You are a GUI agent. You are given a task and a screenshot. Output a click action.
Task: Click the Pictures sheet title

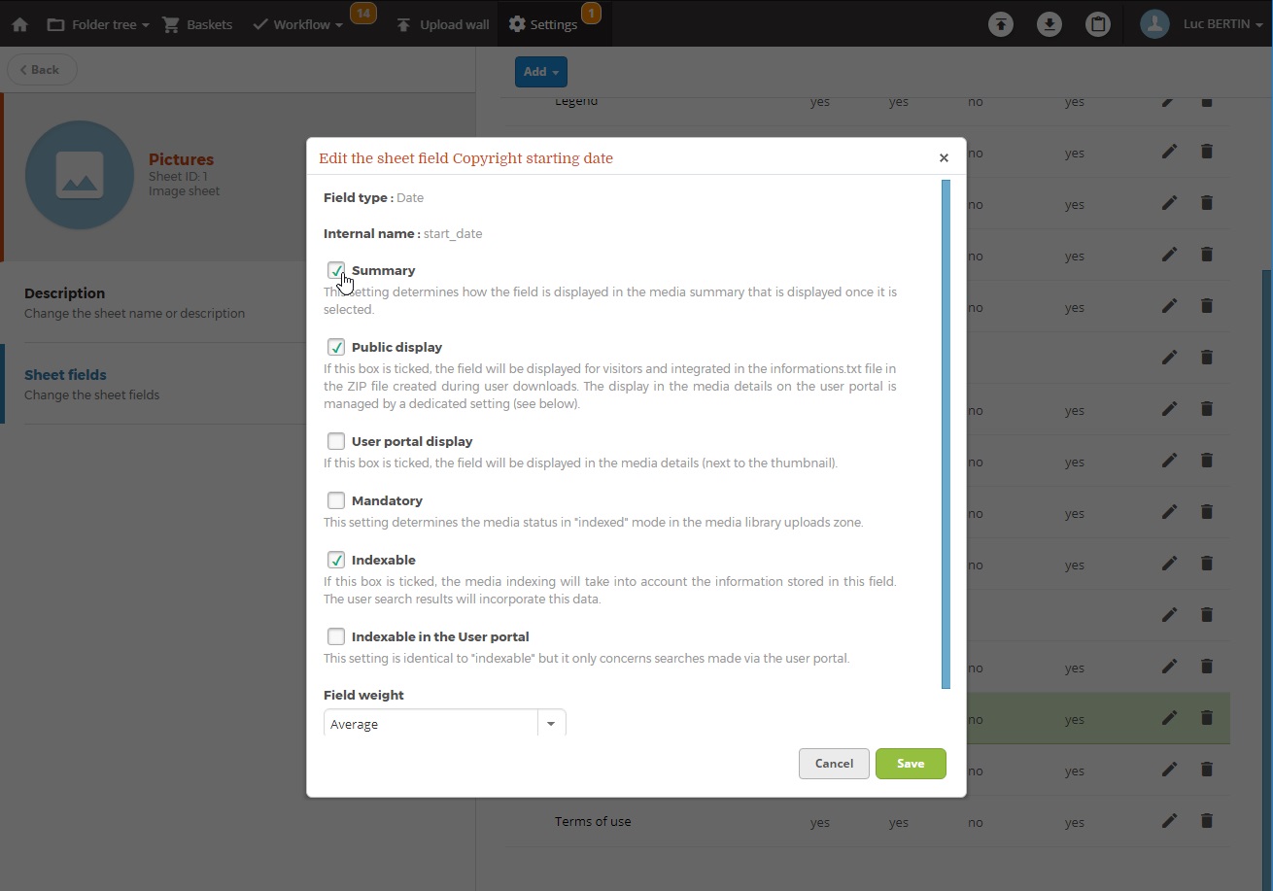tap(181, 159)
